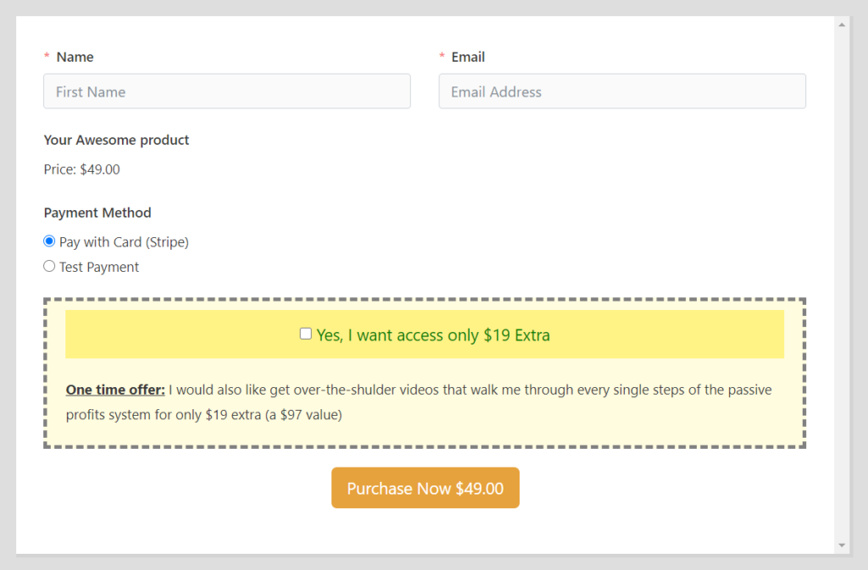Click the Purchase Now $49.00 button
Image resolution: width=868 pixels, height=570 pixels.
click(425, 488)
